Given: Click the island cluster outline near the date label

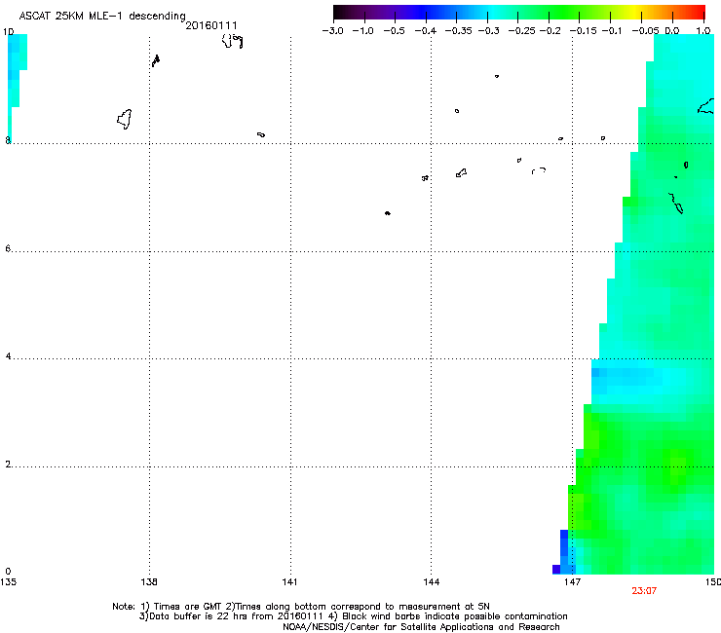Looking at the screenshot, I should (232, 41).
